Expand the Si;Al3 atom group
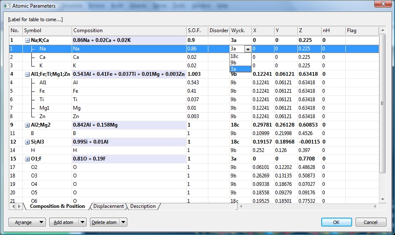Screen dimensions: 395x235 [x=28, y=142]
